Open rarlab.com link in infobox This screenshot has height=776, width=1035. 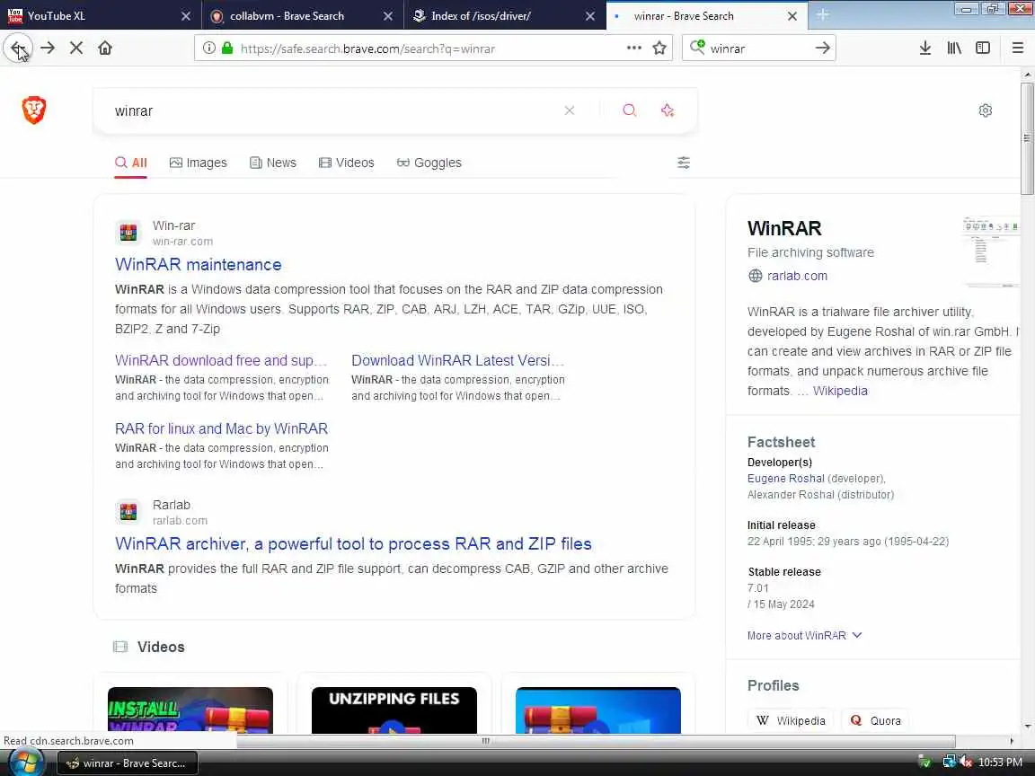[x=797, y=276]
